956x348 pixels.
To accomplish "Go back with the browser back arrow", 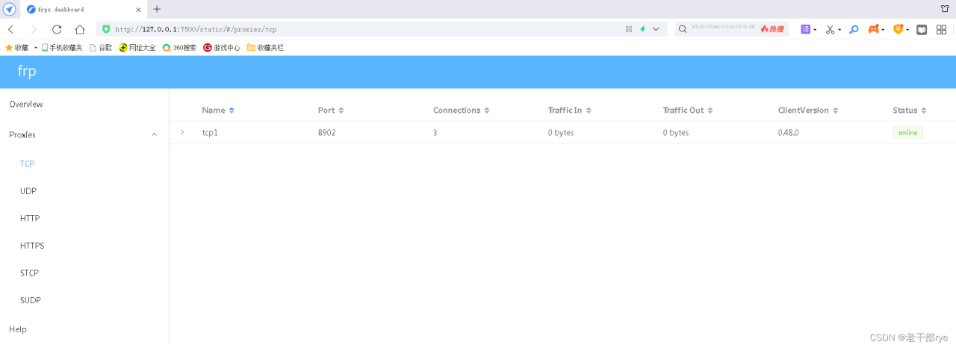I will 10,29.
